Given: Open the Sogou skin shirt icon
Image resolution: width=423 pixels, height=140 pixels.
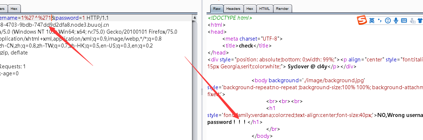Looking at the screenshot, I should [420, 20].
